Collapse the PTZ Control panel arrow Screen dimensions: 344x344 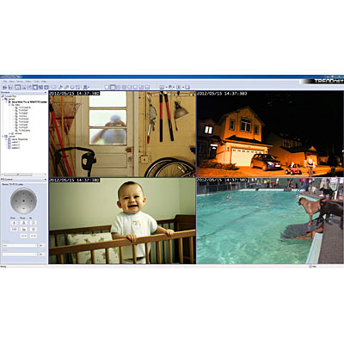coord(46,180)
